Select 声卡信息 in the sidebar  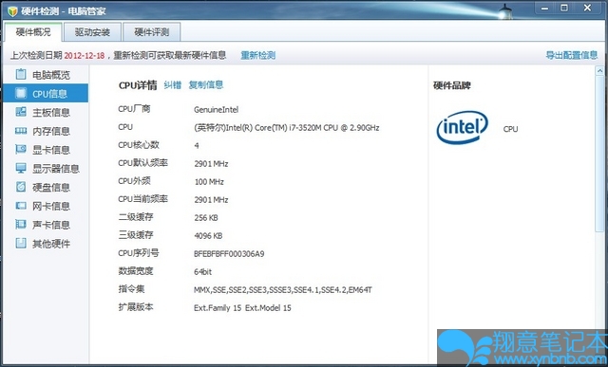click(x=46, y=225)
